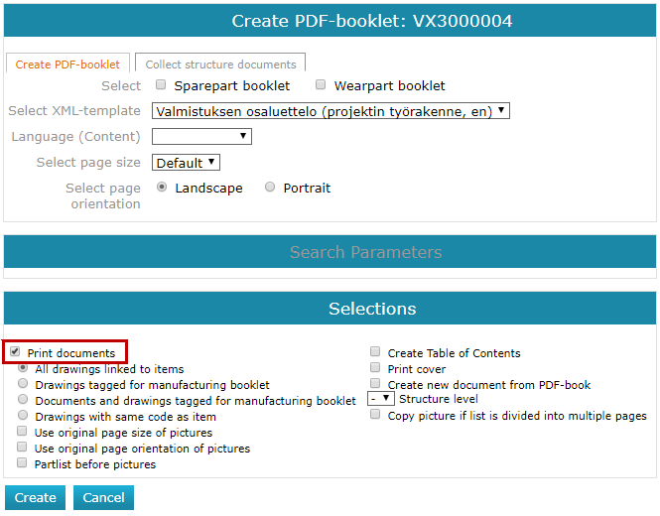This screenshot has width=660, height=516.
Task: Select All drawings linked to items
Action: [23, 367]
